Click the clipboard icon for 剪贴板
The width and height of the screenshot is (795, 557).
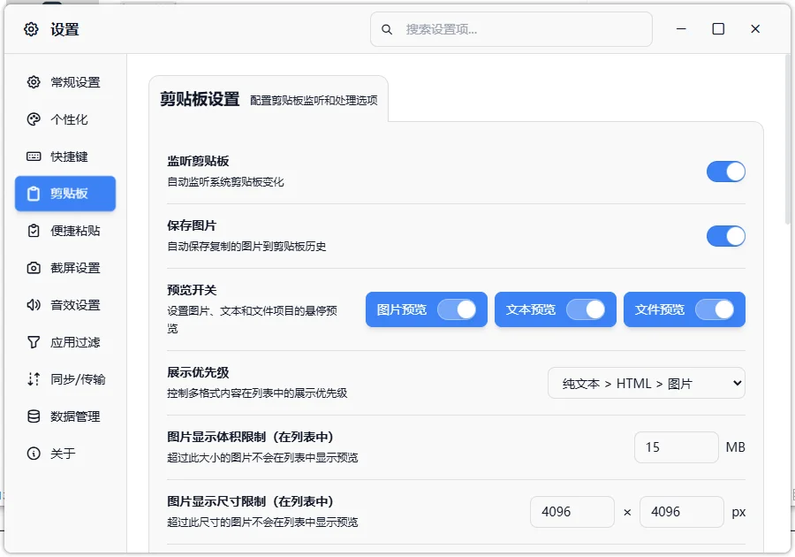click(34, 194)
